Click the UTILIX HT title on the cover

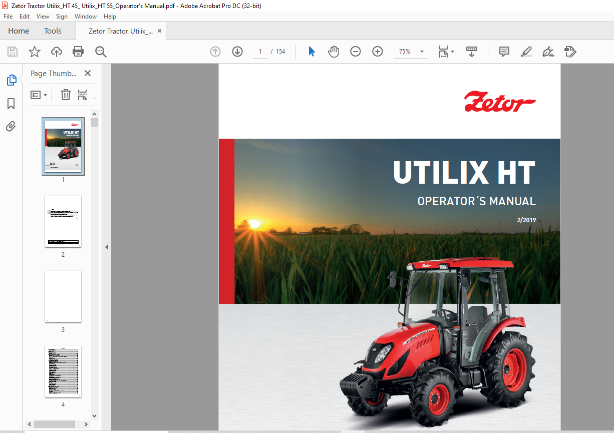click(x=464, y=173)
